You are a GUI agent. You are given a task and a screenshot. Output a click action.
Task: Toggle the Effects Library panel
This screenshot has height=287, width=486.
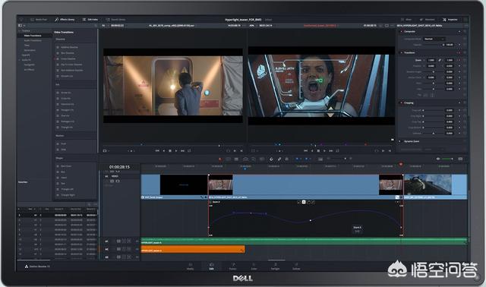65,20
